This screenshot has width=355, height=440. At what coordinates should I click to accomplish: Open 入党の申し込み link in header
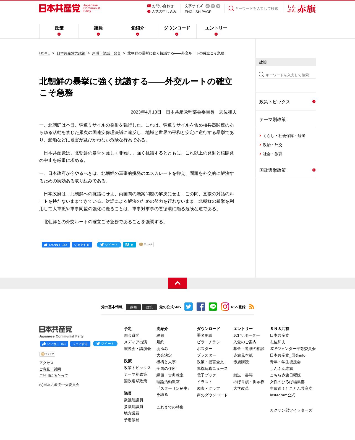164,12
